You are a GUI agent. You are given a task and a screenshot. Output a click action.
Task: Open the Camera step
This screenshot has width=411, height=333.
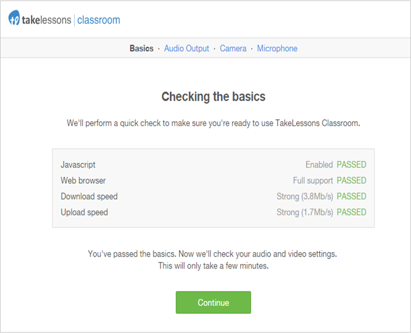[x=233, y=48]
